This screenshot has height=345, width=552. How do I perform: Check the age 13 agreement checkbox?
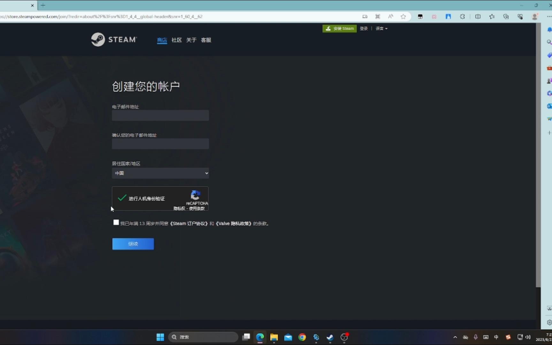point(116,222)
